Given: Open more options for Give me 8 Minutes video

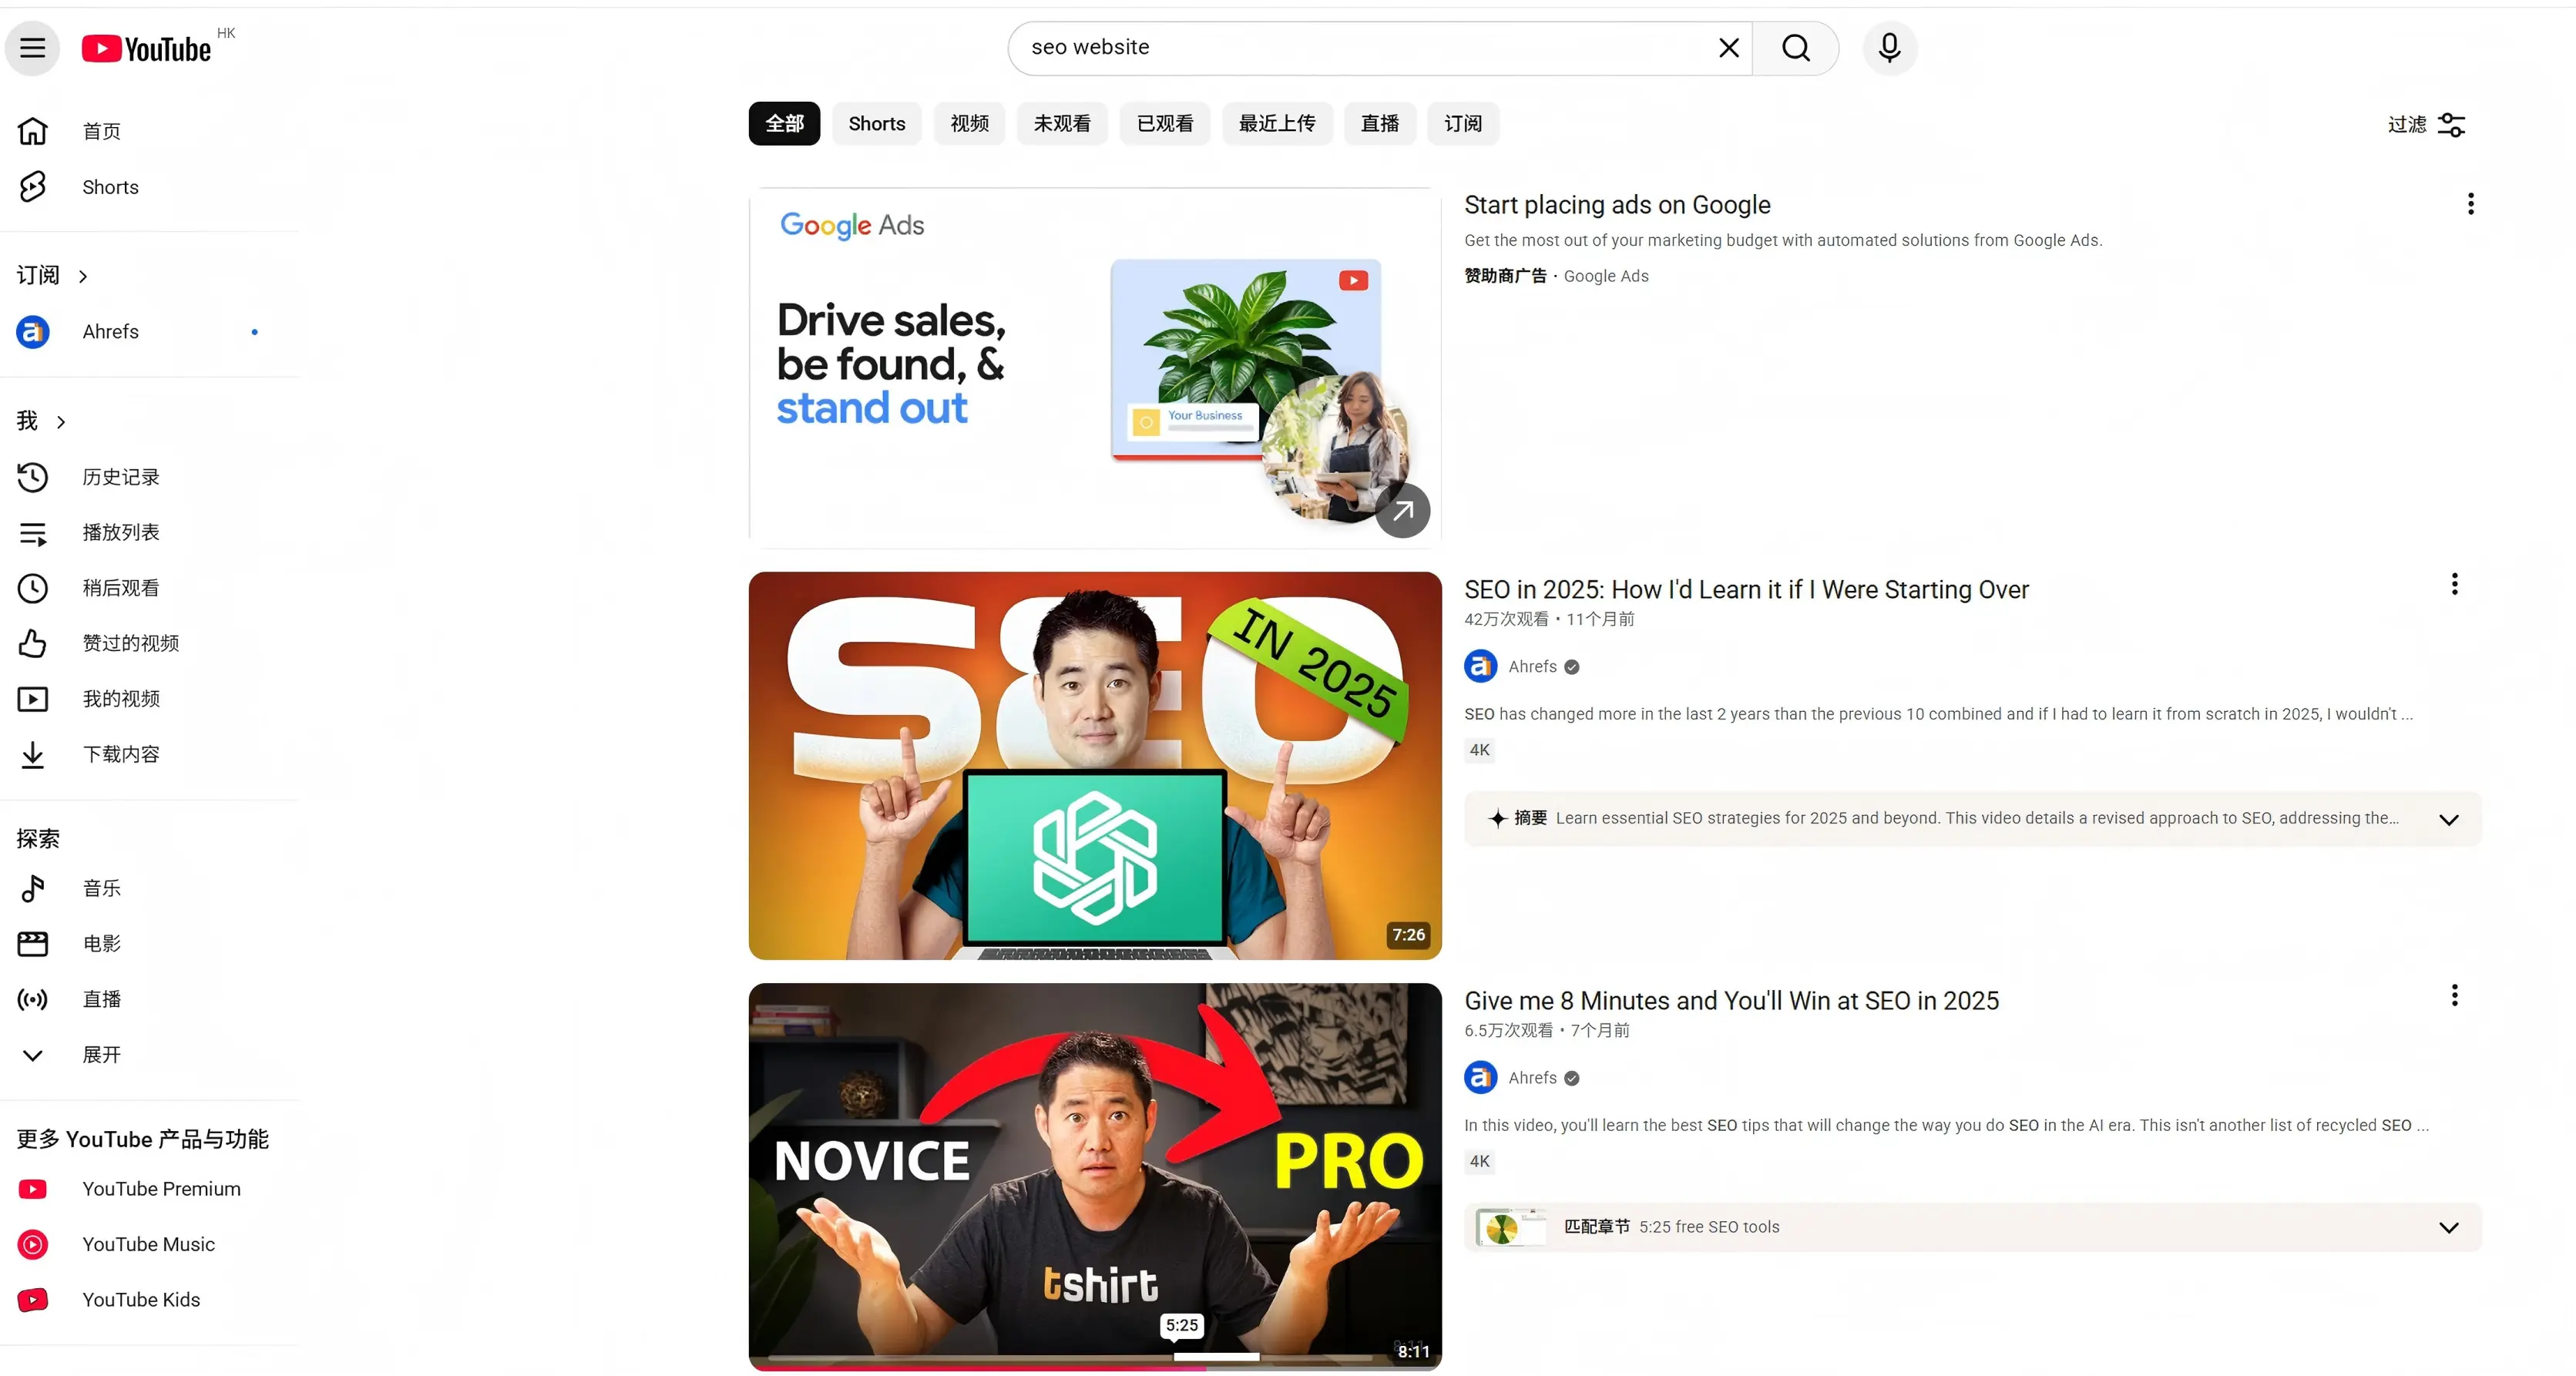Looking at the screenshot, I should [2454, 995].
